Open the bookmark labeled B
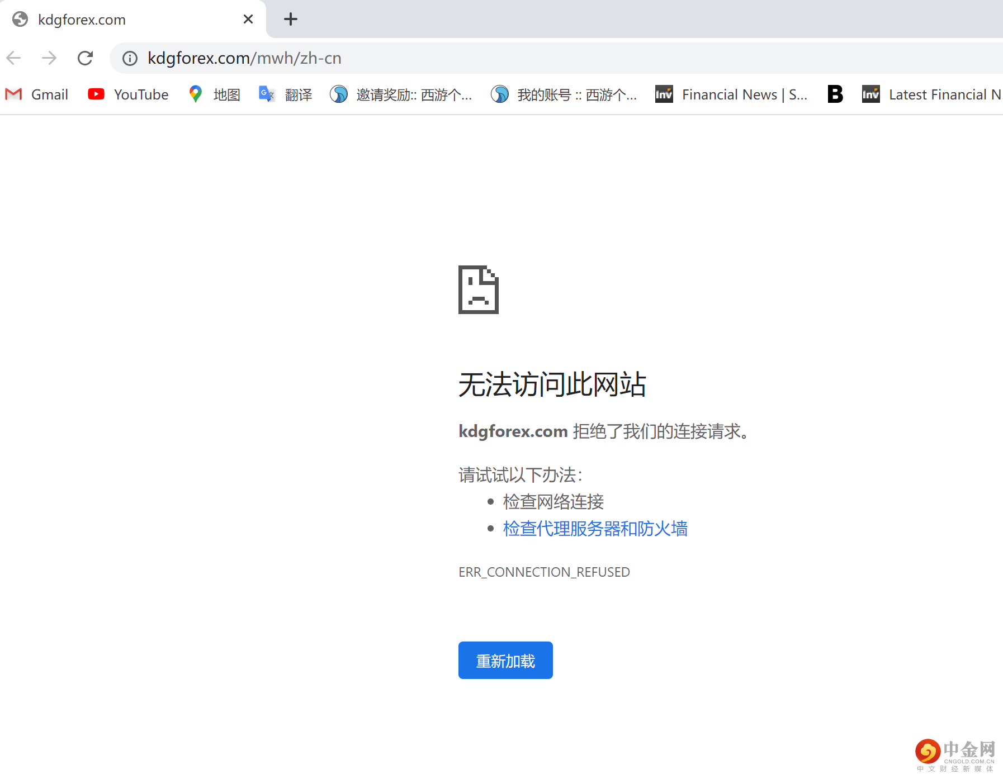This screenshot has width=1003, height=779. point(835,94)
